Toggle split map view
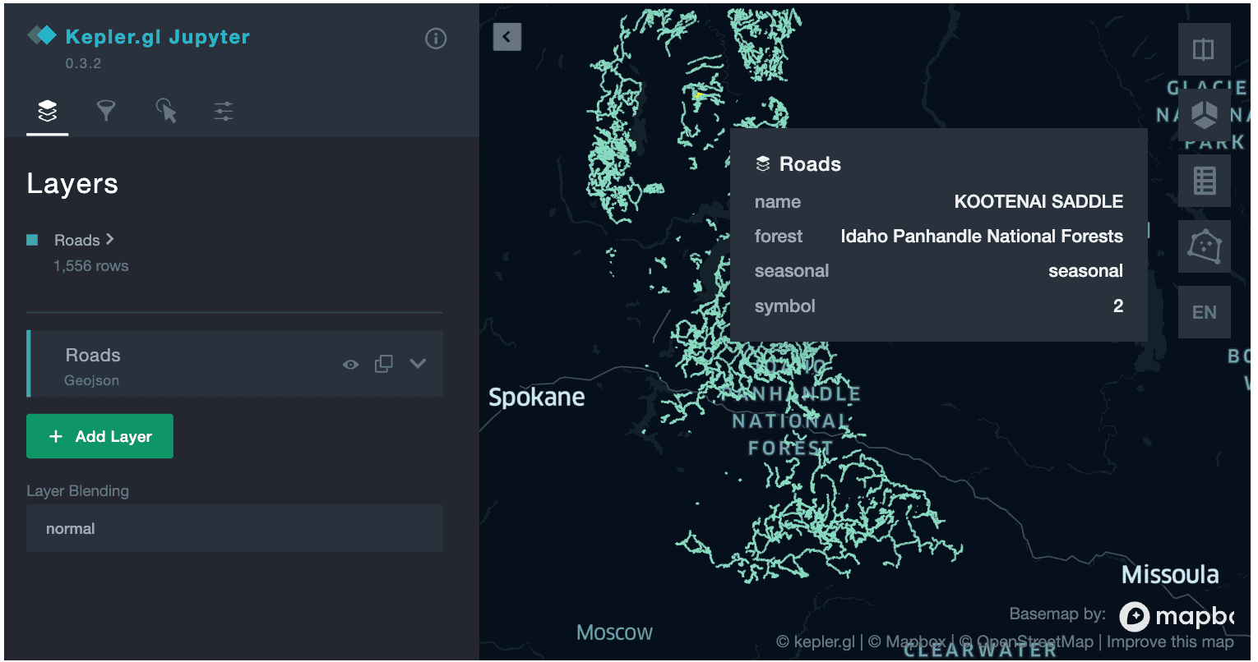The width and height of the screenshot is (1258, 662). pos(1204,49)
